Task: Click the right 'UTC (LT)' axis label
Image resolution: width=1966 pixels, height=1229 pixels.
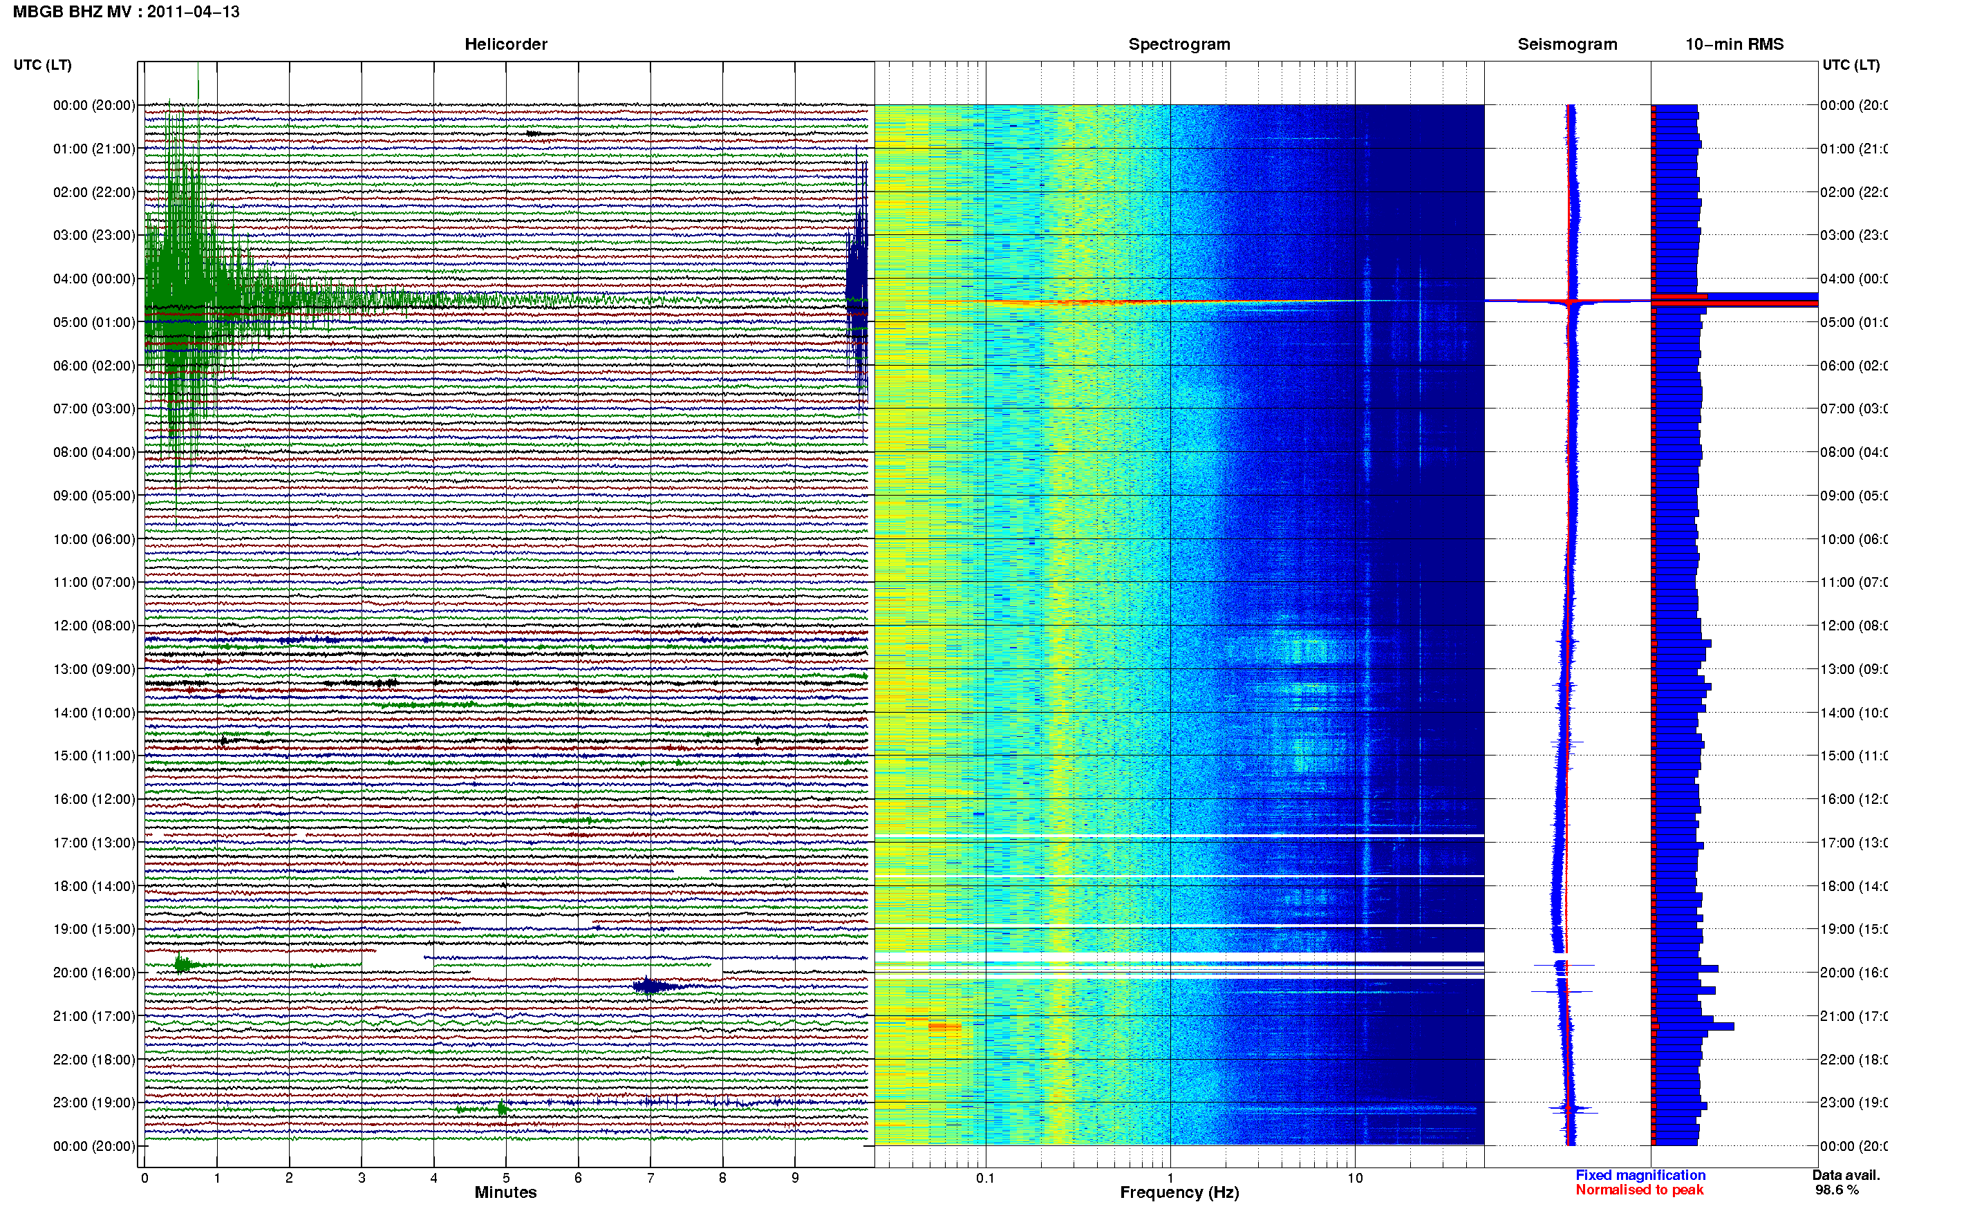Action: [1851, 65]
